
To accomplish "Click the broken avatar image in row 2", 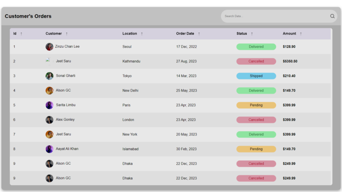I will click(49, 61).
